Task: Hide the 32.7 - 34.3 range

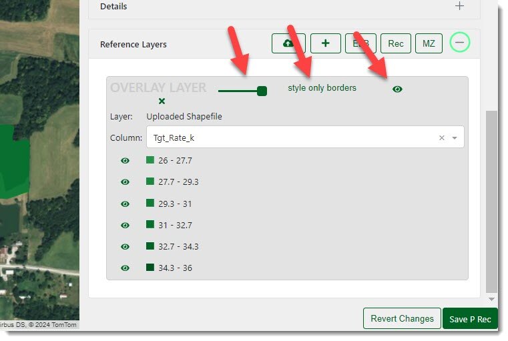Action: coord(125,246)
